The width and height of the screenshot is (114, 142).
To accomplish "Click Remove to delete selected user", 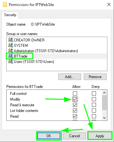I will tap(95, 77).
